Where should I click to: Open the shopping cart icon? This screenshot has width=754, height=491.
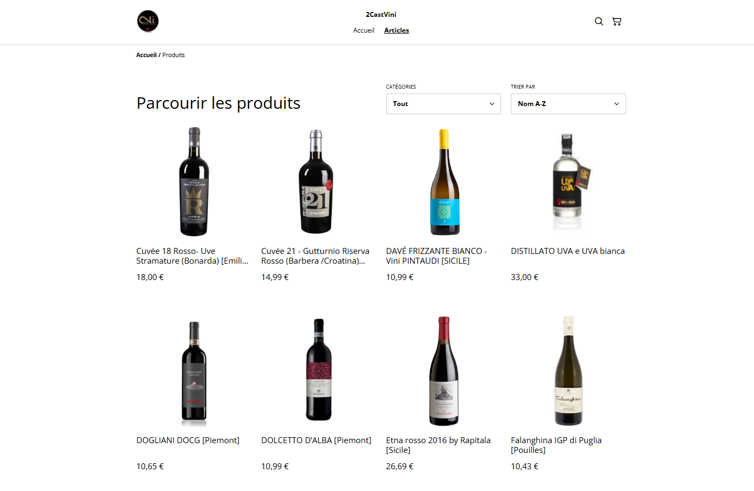616,21
